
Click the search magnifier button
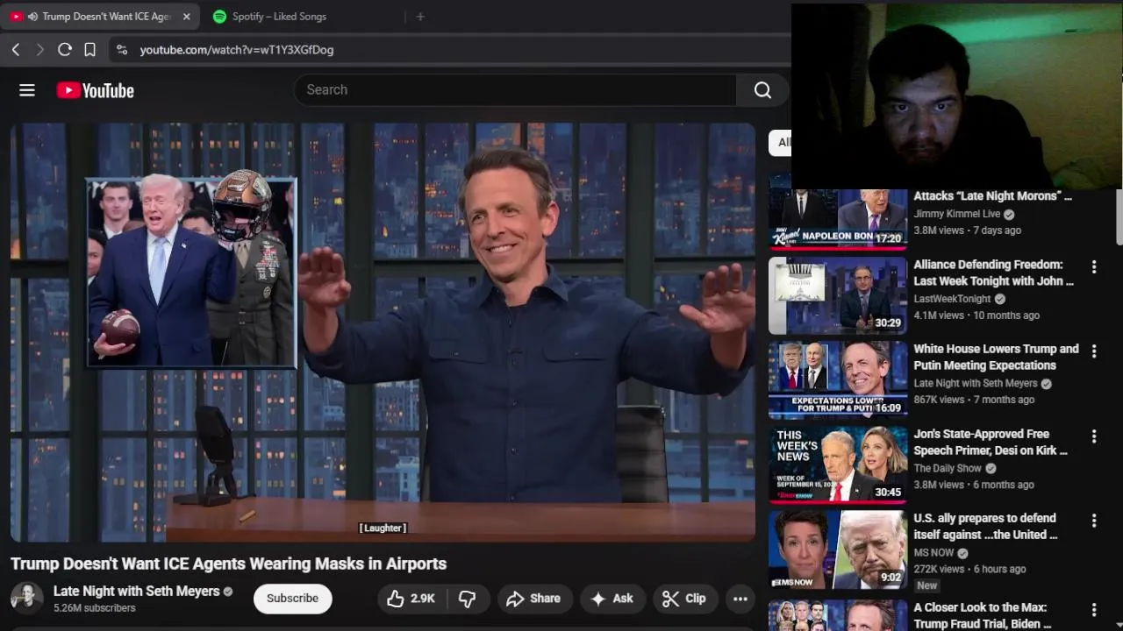point(762,89)
